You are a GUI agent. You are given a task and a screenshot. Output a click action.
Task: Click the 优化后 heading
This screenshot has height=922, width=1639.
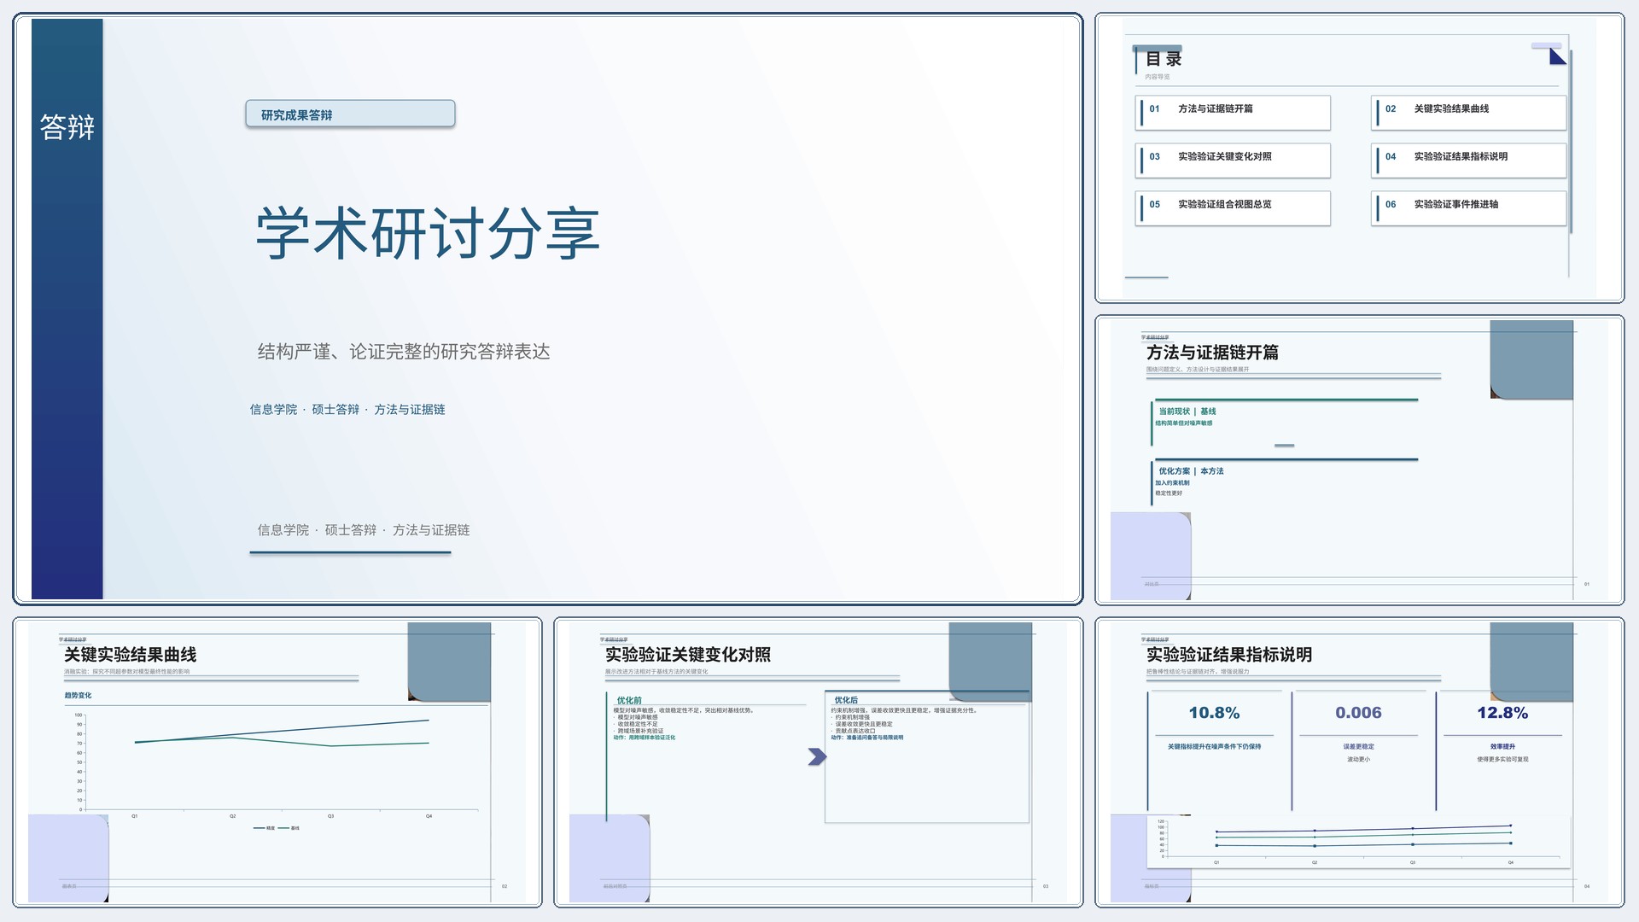point(846,700)
